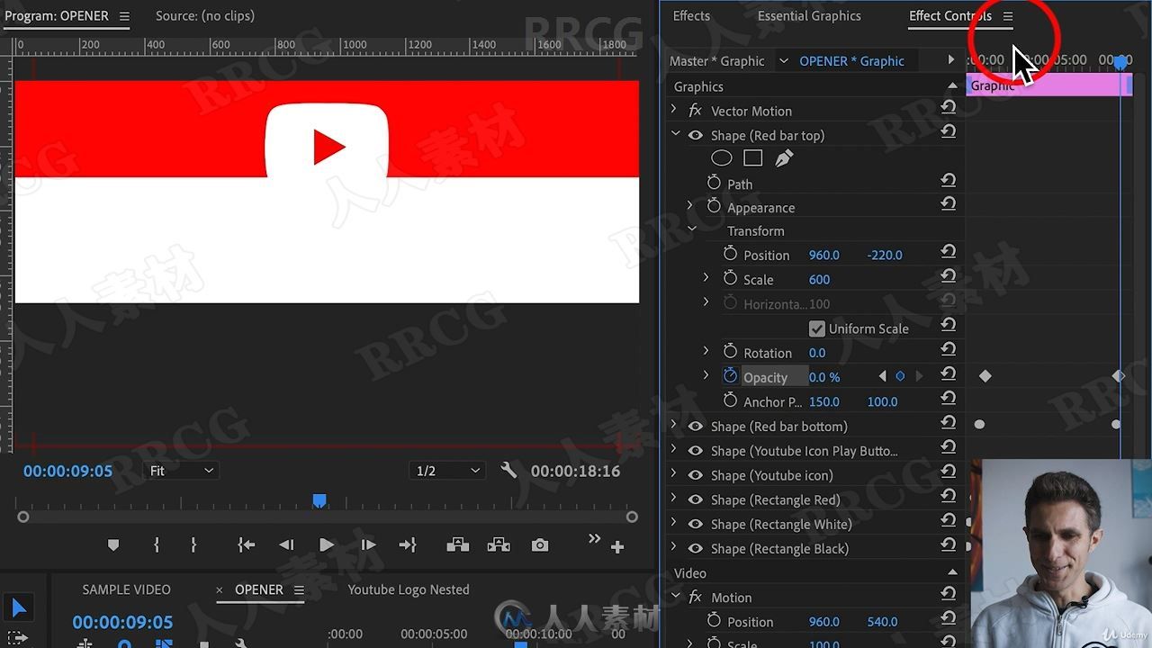This screenshot has height=648, width=1152.
Task: Open the Effect Controls panel menu
Action: click(1008, 16)
